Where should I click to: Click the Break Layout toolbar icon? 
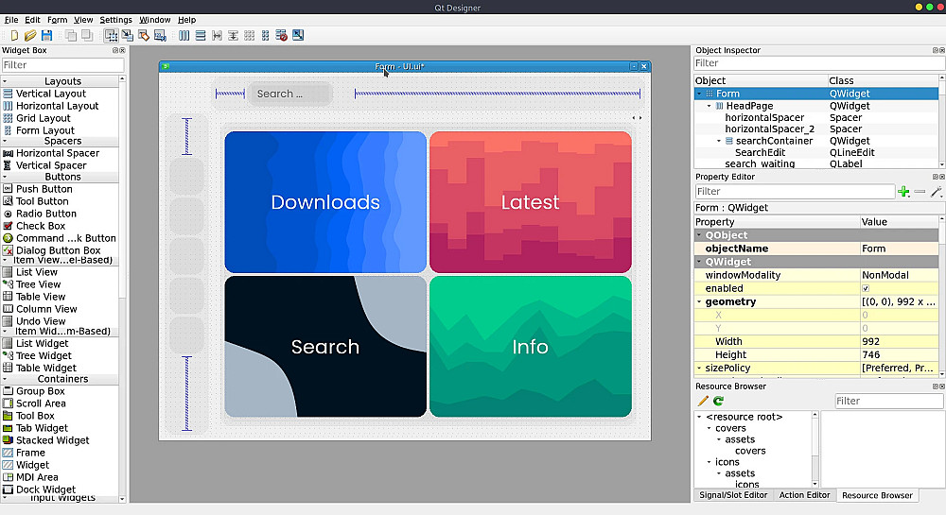pos(281,36)
